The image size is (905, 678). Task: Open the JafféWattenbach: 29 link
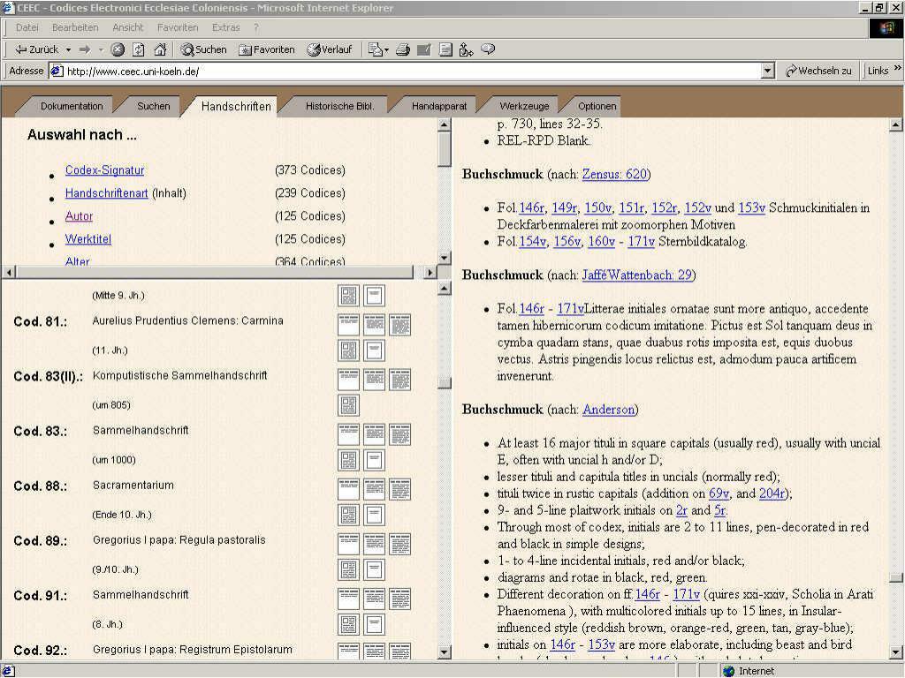(636, 275)
